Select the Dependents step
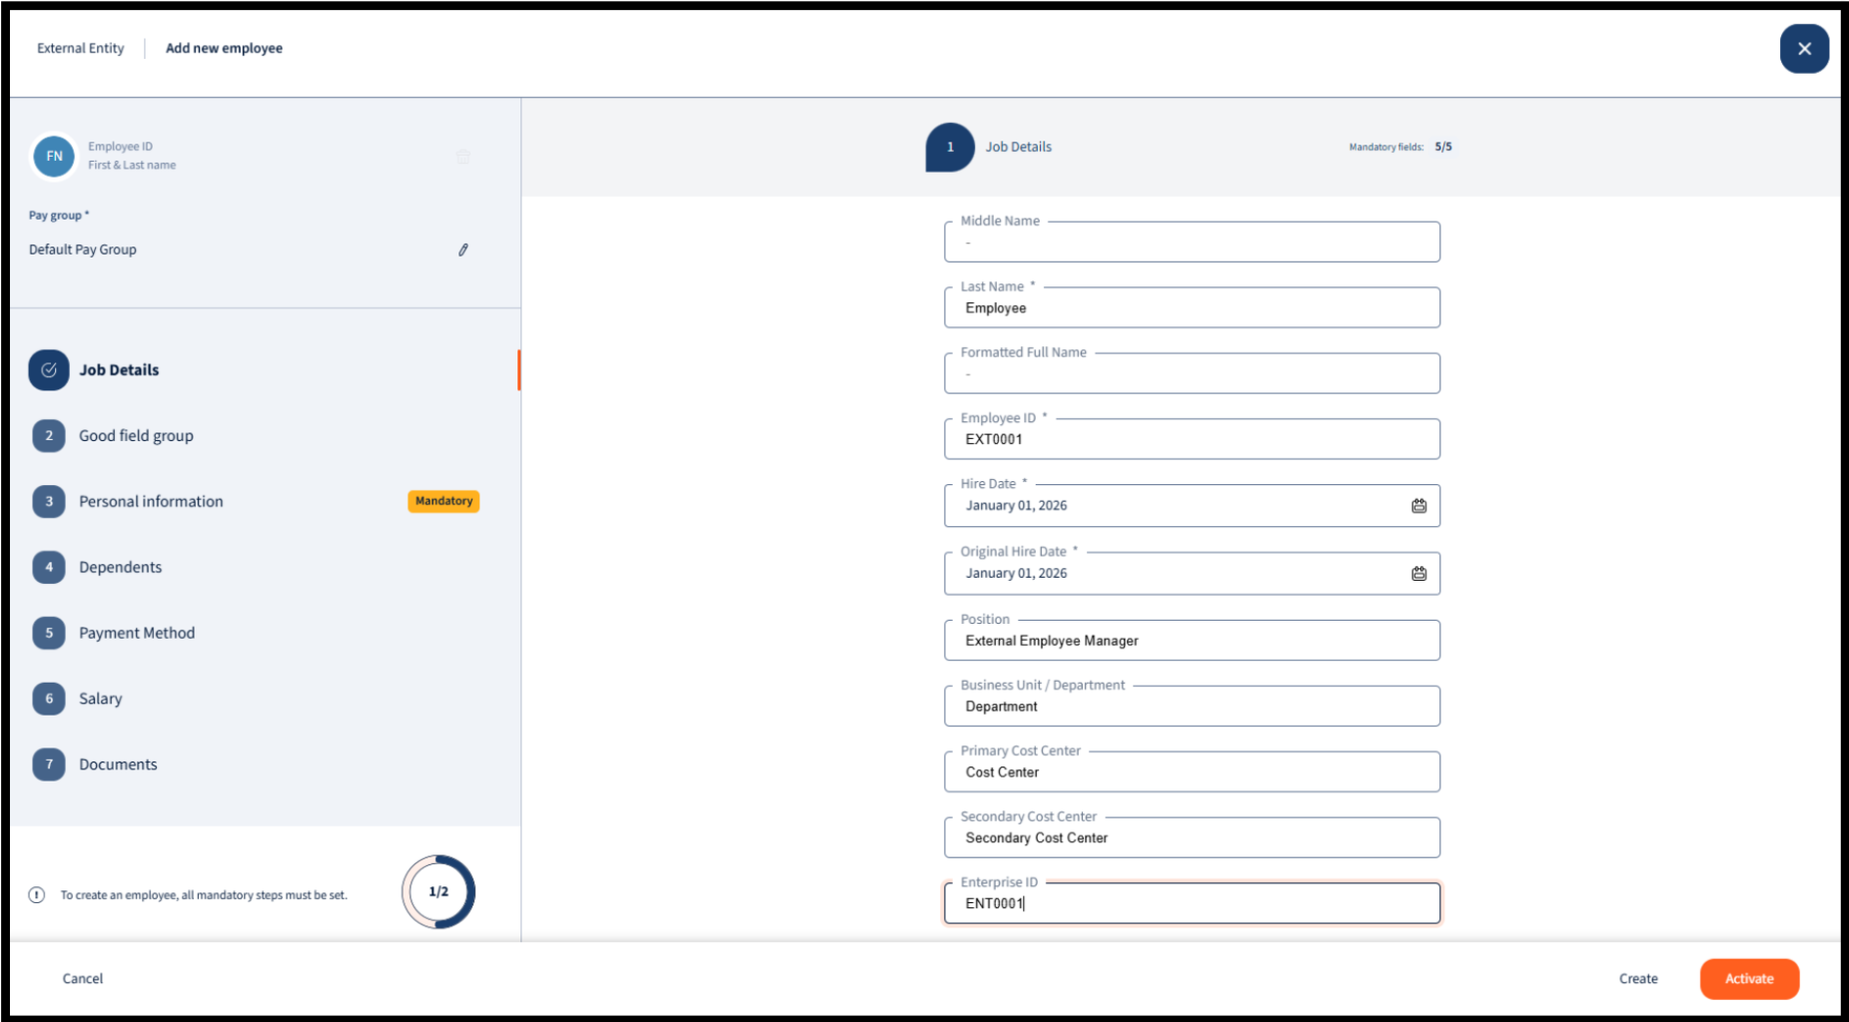Image resolution: width=1849 pixels, height=1022 pixels. [x=120, y=568]
